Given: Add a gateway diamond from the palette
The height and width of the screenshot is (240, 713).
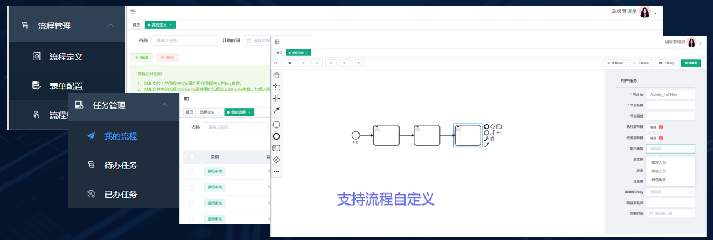Looking at the screenshot, I should (x=276, y=160).
